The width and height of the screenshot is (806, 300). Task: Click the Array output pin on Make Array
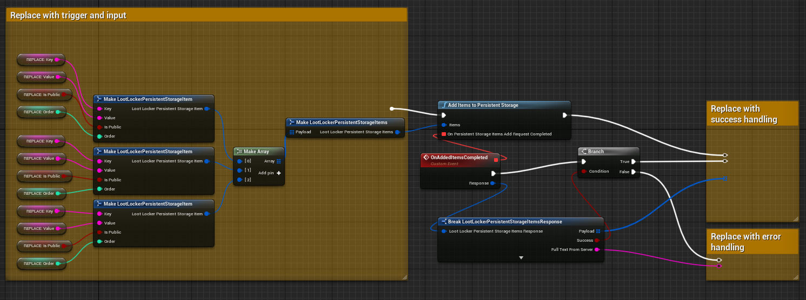point(278,161)
